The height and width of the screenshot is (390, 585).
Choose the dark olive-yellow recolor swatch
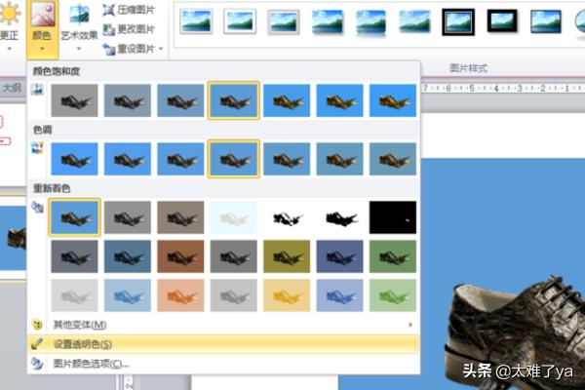[x=287, y=256]
